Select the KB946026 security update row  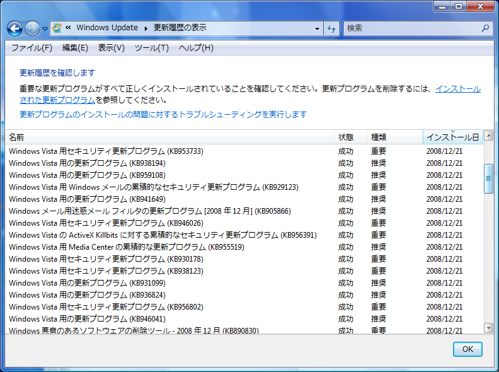244,223
